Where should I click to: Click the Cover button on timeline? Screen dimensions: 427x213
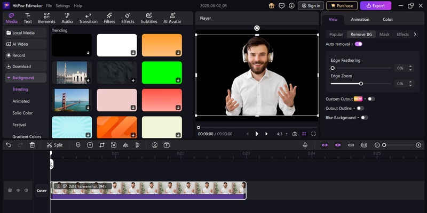click(42, 191)
